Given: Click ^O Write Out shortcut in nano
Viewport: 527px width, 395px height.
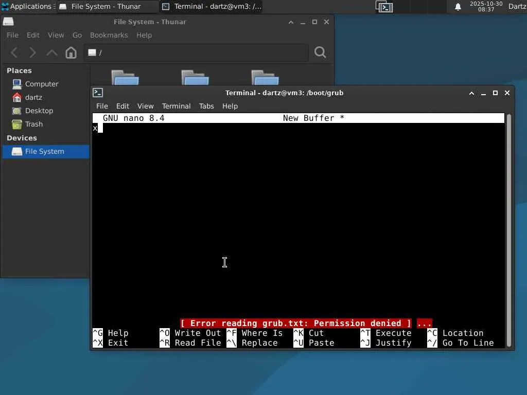Looking at the screenshot, I should click(x=190, y=333).
